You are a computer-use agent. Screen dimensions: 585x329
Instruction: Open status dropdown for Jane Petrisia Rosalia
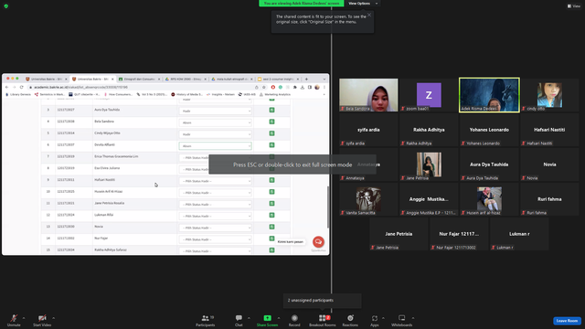click(216, 205)
